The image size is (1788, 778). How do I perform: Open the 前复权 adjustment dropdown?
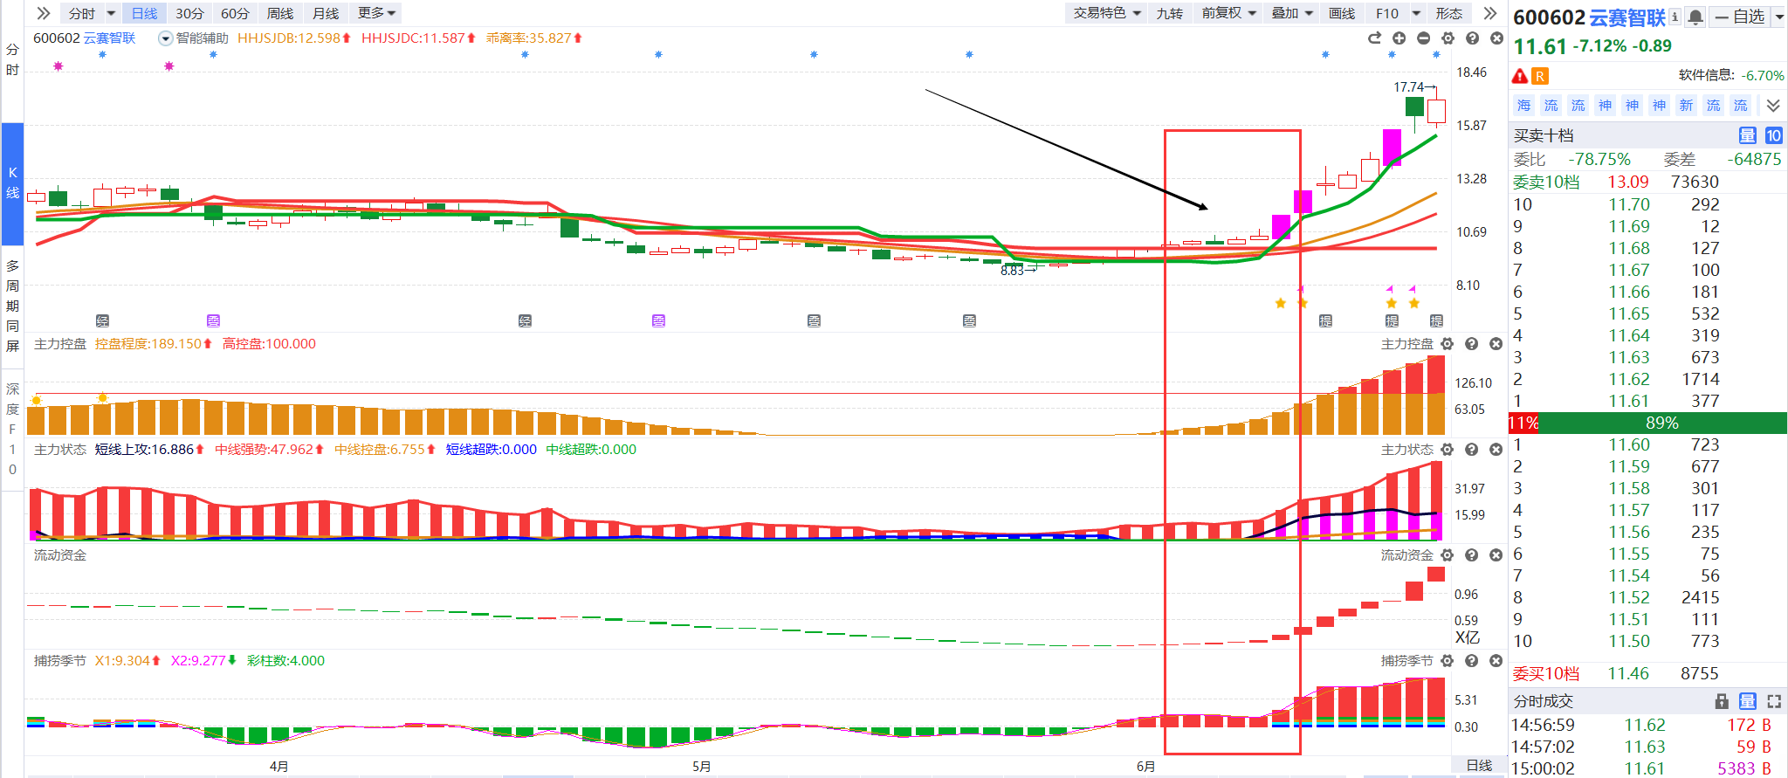pos(1229,13)
